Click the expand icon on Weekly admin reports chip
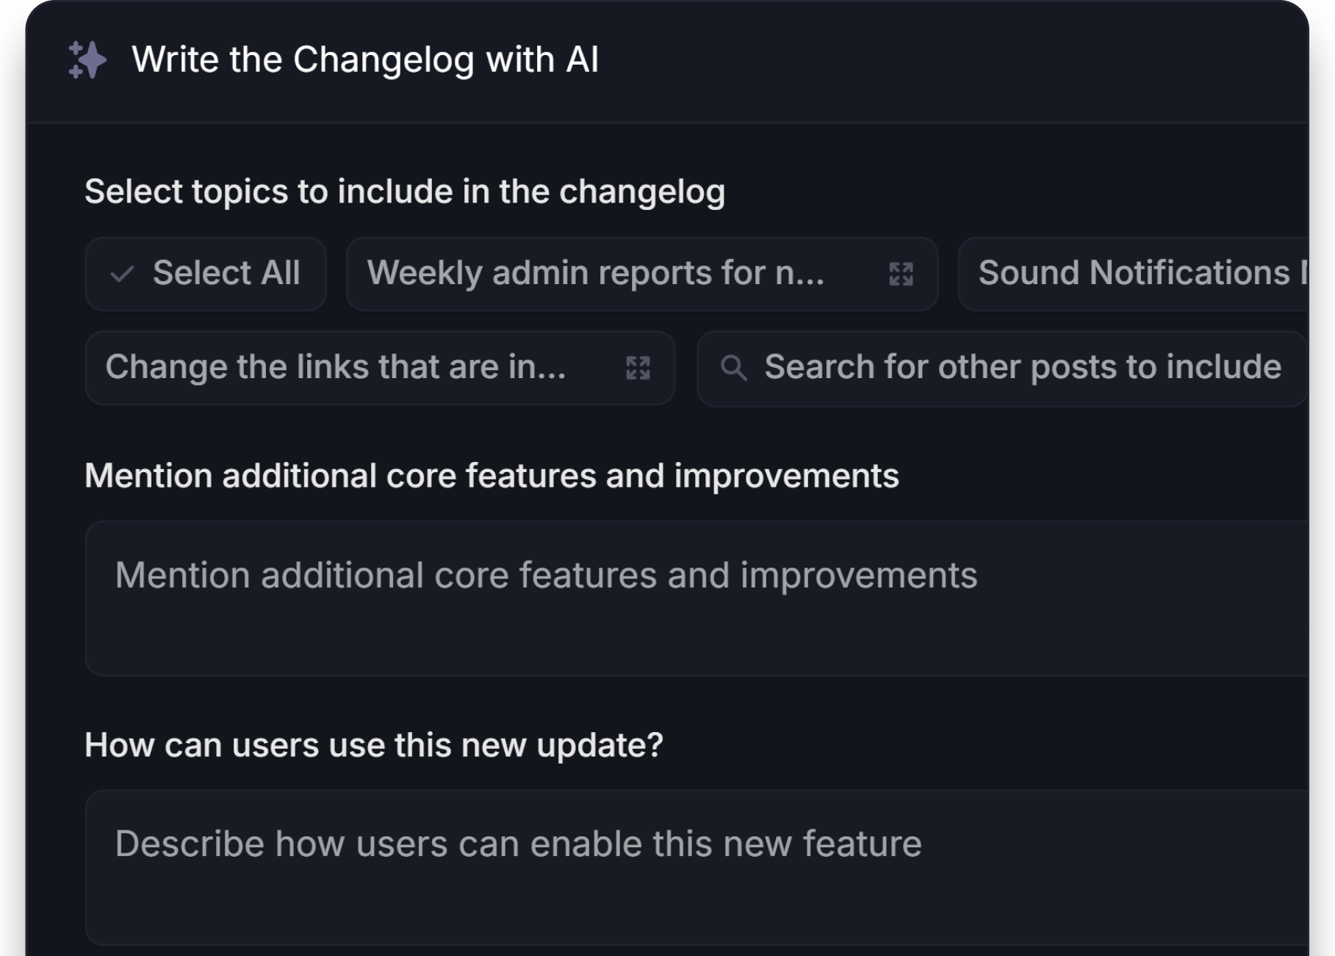This screenshot has height=956, width=1335. point(902,274)
